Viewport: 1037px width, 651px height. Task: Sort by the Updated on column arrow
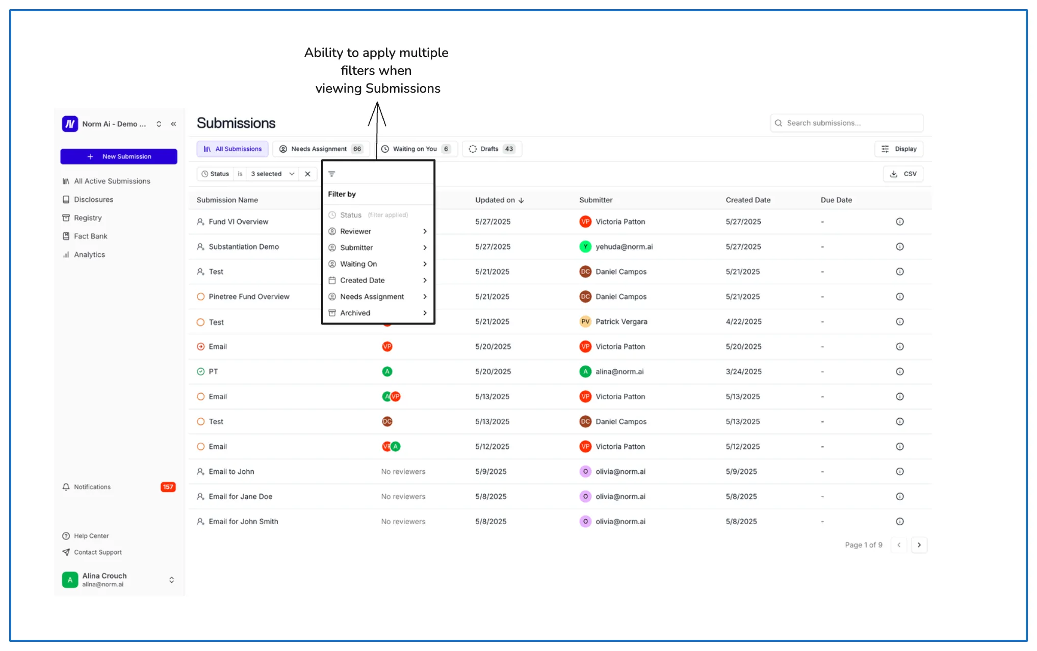521,200
